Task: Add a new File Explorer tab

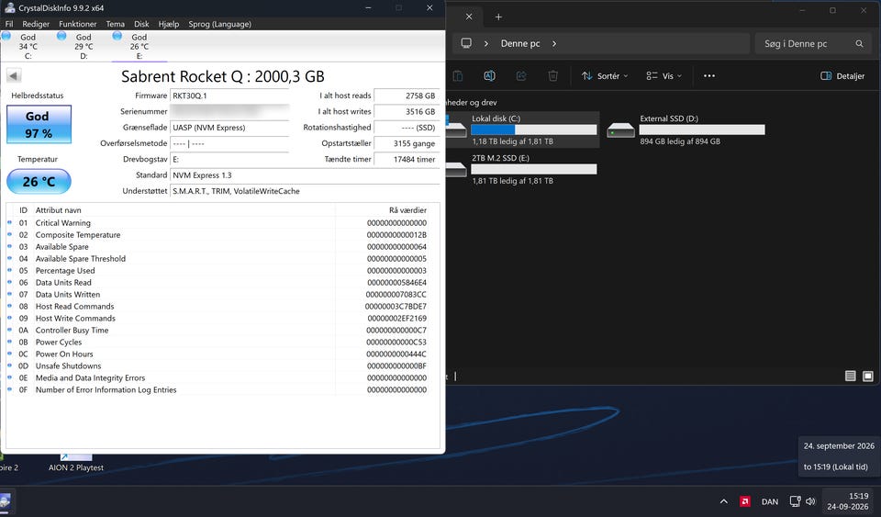Action: tap(498, 17)
